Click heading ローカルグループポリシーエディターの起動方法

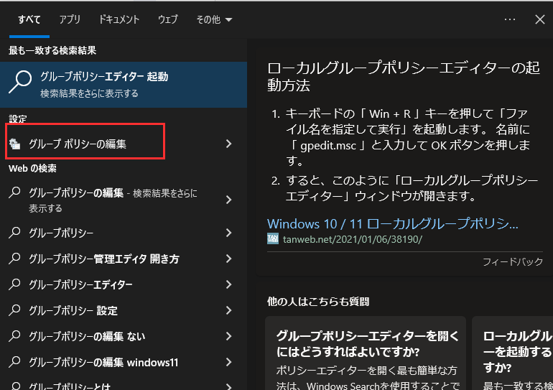[x=404, y=77]
